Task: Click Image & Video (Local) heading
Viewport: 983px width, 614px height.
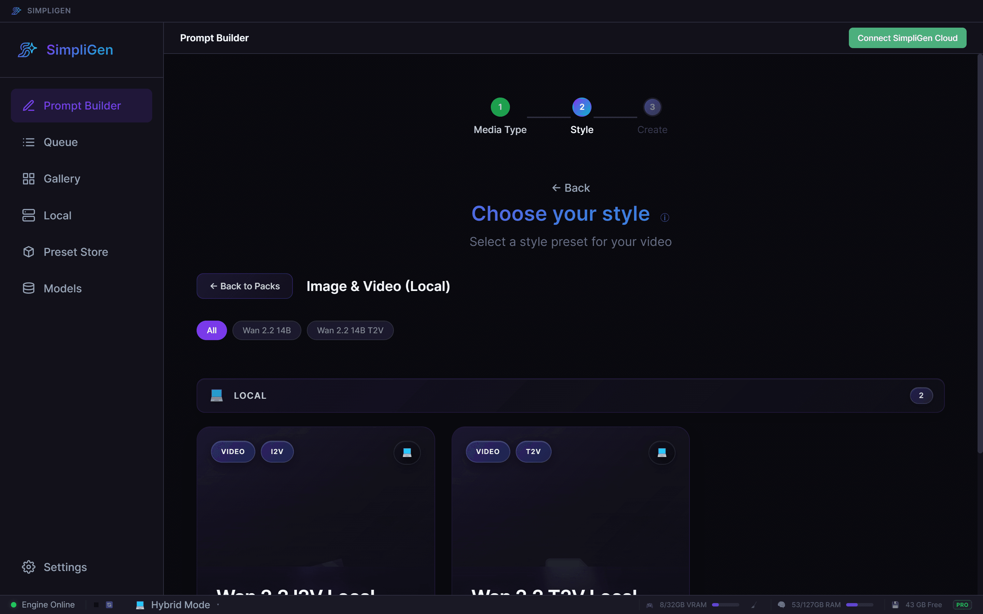Action: [378, 286]
